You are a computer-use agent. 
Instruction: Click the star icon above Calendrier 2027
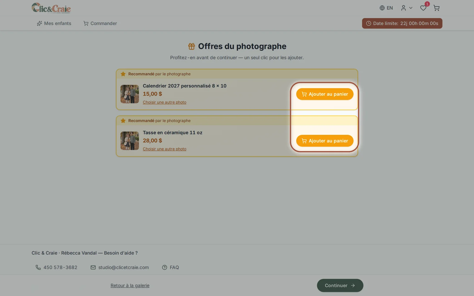pyautogui.click(x=123, y=74)
